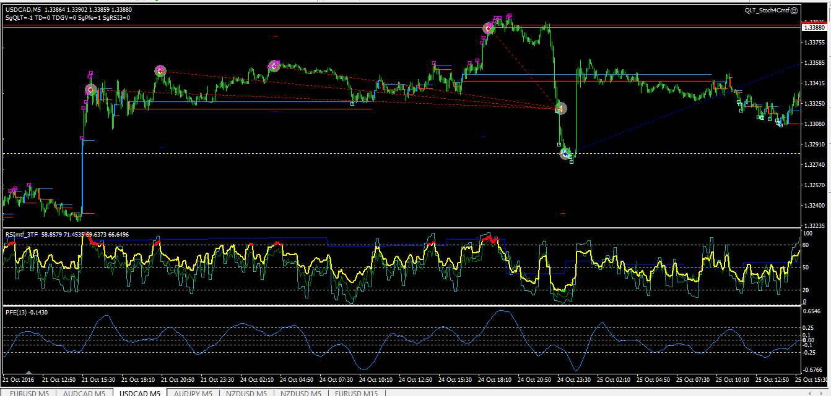The height and width of the screenshot is (396, 831).
Task: Click the 1.33585 price axis label
Action: (x=814, y=63)
